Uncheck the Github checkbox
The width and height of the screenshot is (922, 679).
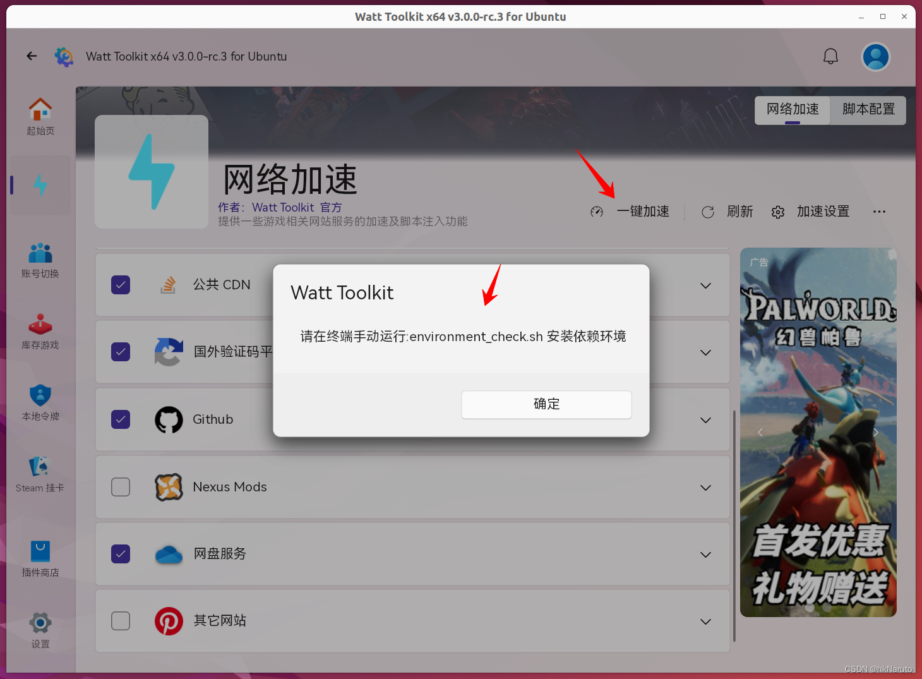pyautogui.click(x=121, y=419)
